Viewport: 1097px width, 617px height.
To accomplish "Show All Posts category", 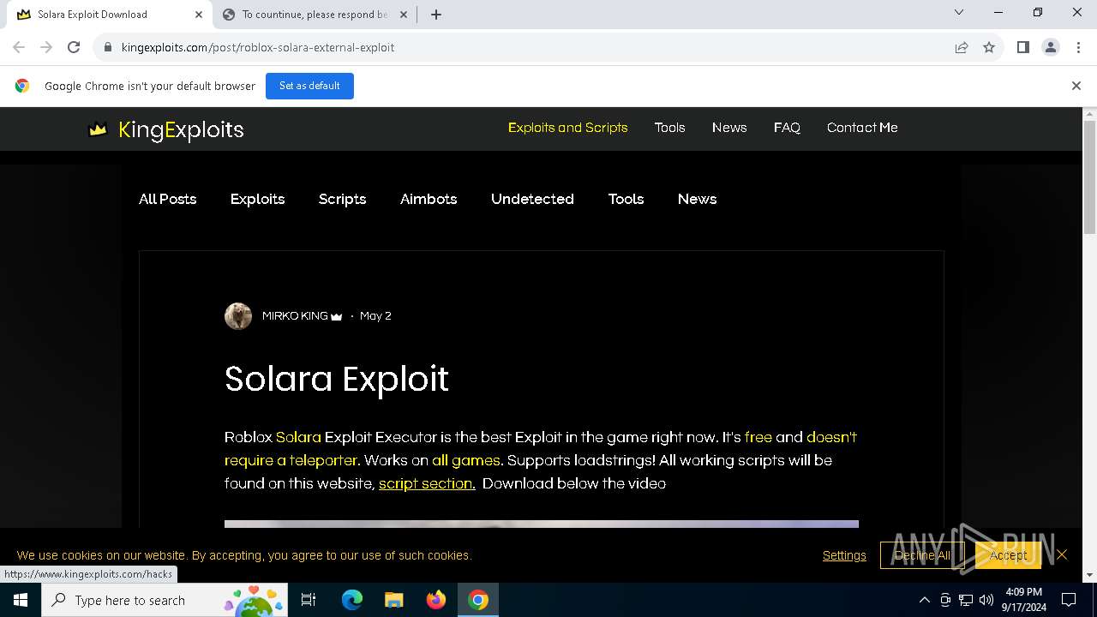I will (168, 199).
